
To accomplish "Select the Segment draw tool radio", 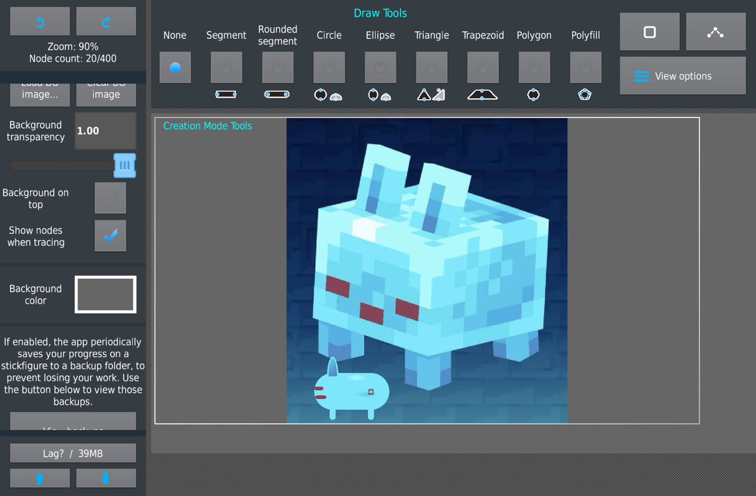I will (x=226, y=67).
